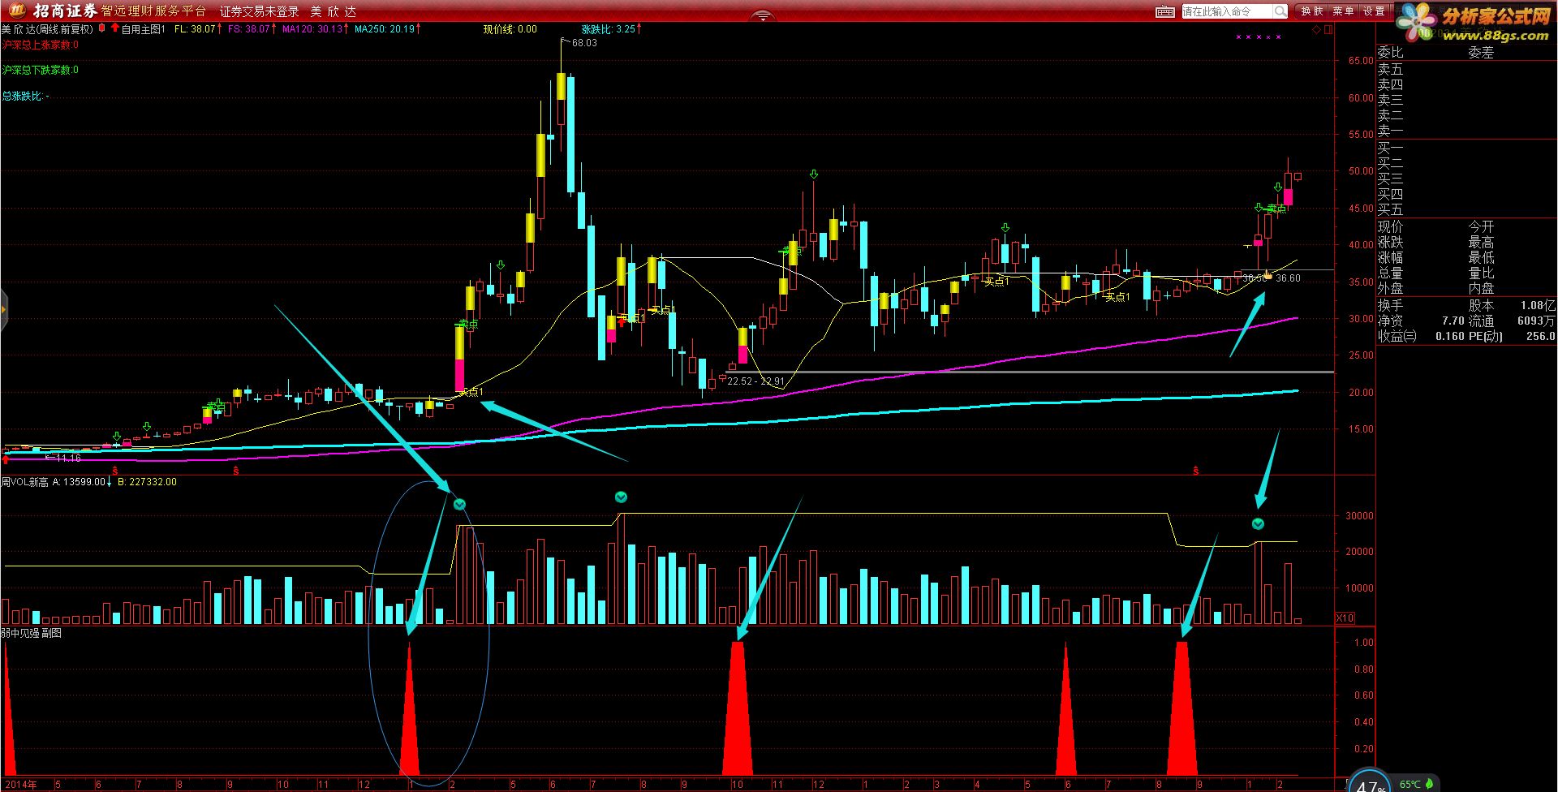Screen dimensions: 1558x792
Task: Click the teal volume-high marker near December 2014
Action: [459, 505]
